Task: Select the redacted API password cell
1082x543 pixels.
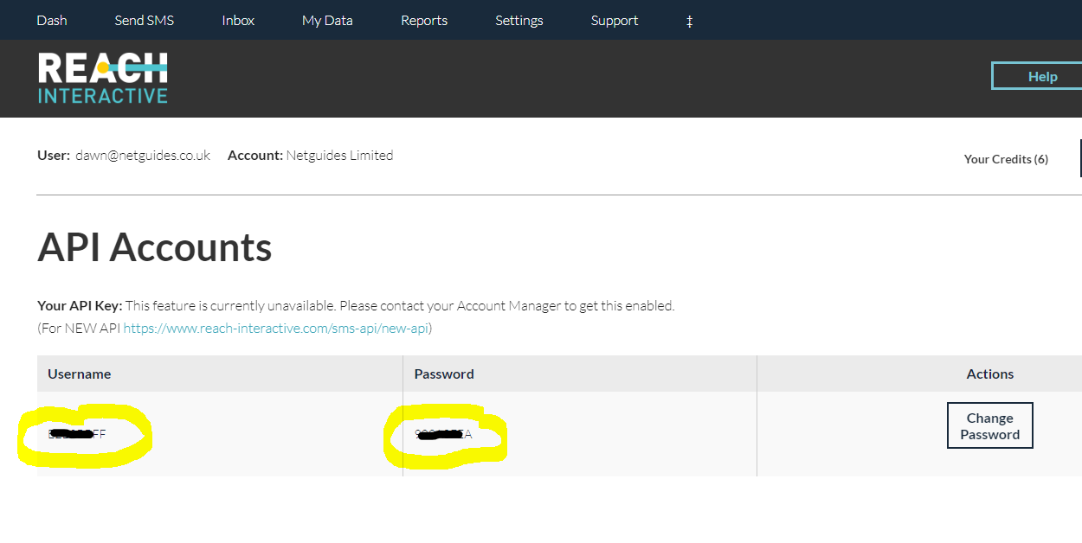Action: coord(444,434)
